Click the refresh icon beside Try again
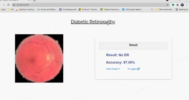This screenshot has height=100, width=189. click(x=139, y=69)
